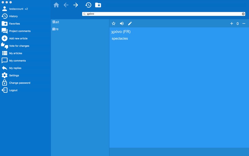Clear the search field with the X
Image resolution: width=249 pixels, height=156 pixels.
pos(243,14)
